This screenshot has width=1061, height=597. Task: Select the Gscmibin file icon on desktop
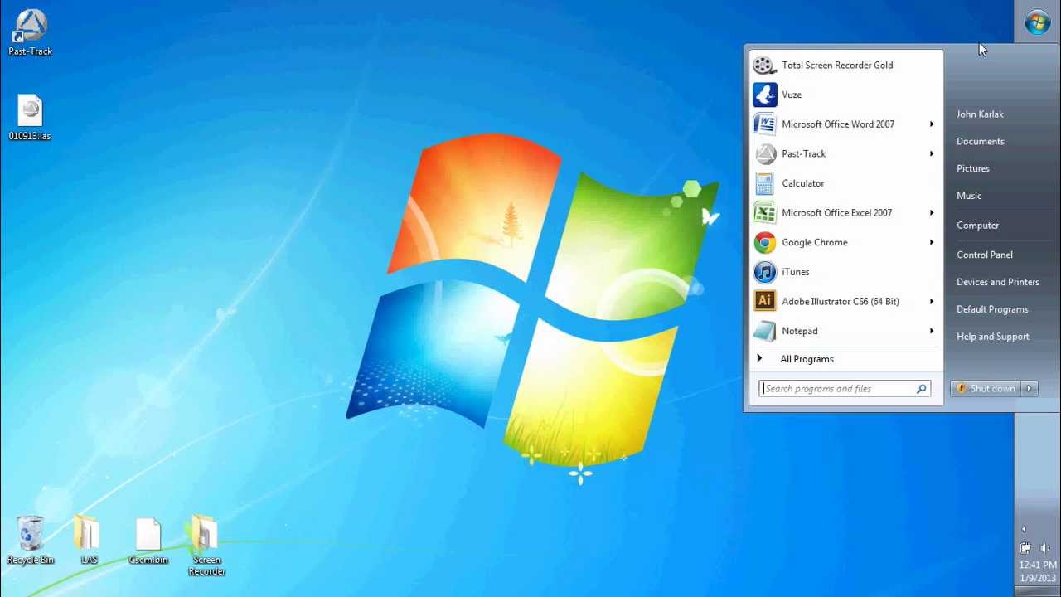(x=148, y=541)
